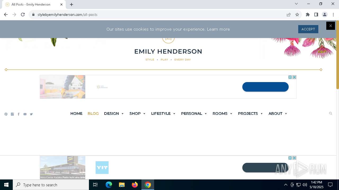The width and height of the screenshot is (339, 190).
Task: Open File Explorer from taskbar
Action: pyautogui.click(x=122, y=185)
